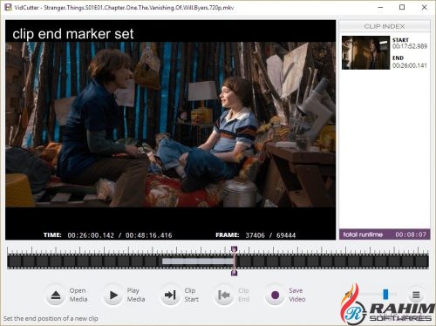Click the total duration 00:48:16.416 readout

pyautogui.click(x=148, y=235)
